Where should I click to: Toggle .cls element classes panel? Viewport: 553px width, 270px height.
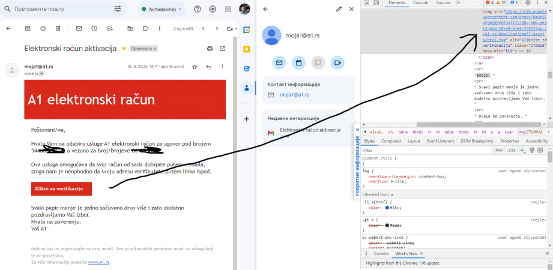[511, 150]
